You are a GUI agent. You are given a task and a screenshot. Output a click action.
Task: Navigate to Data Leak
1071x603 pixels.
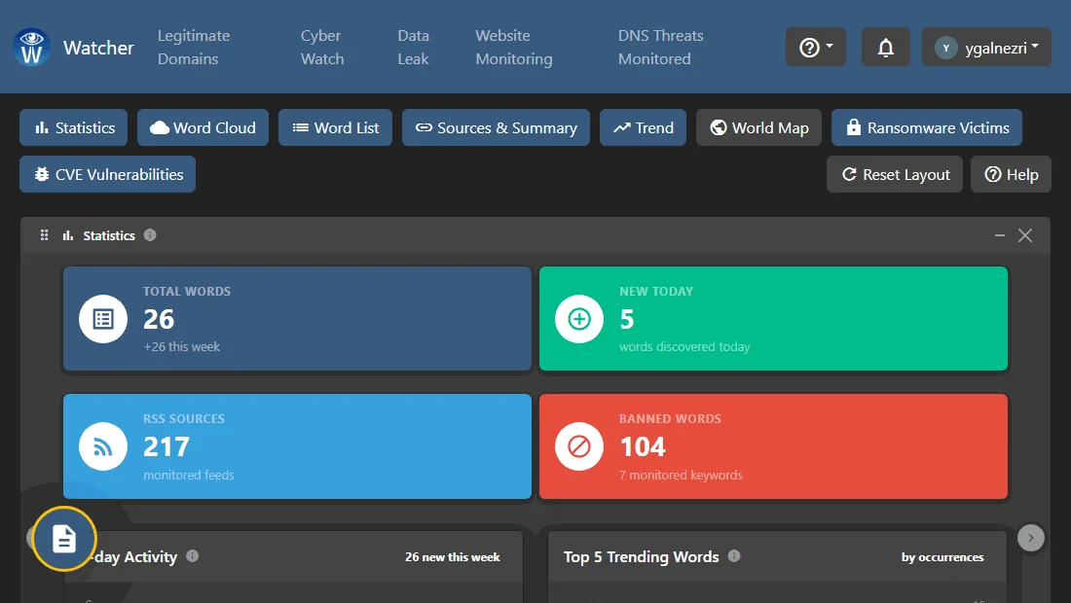tap(414, 47)
